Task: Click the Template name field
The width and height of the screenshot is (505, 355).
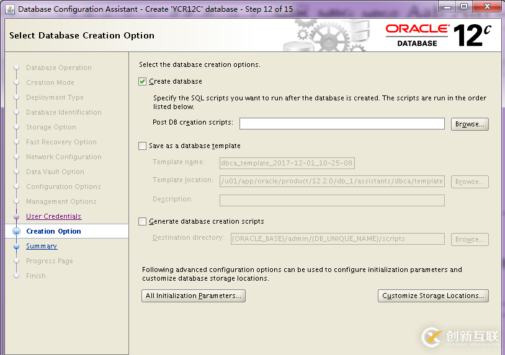Action: [x=287, y=163]
